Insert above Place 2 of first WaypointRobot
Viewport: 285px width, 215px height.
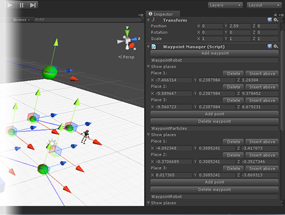(262, 87)
